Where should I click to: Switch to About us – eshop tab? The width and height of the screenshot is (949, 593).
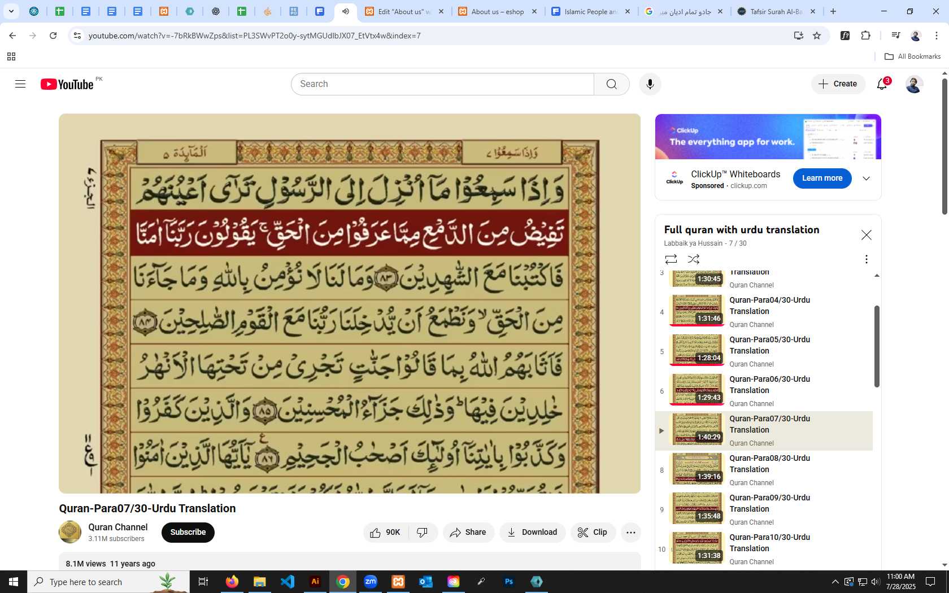(497, 11)
